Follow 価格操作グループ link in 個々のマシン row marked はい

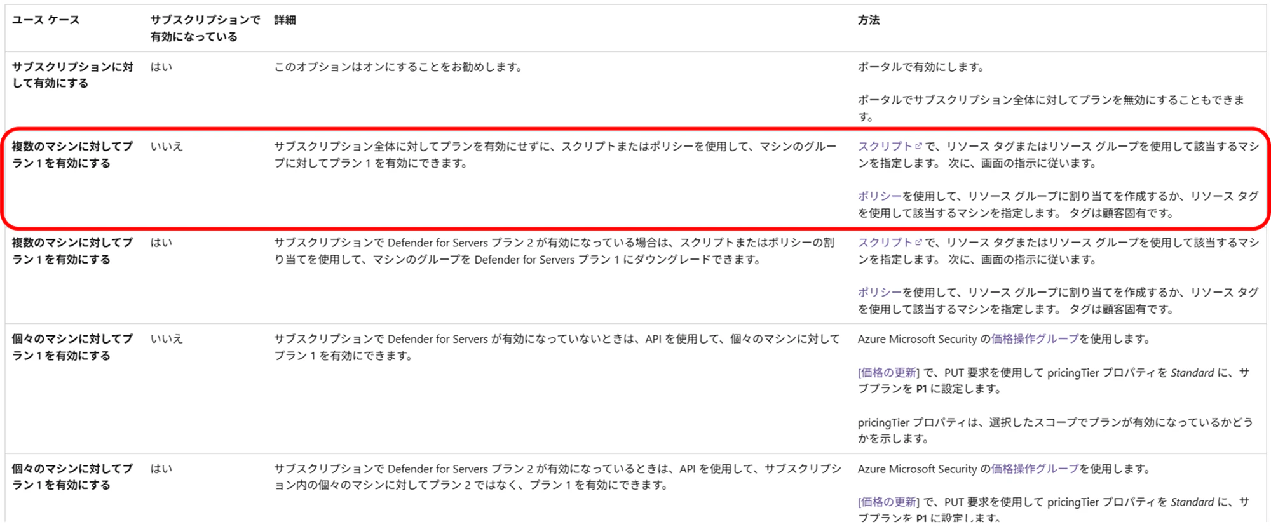[x=1035, y=469]
